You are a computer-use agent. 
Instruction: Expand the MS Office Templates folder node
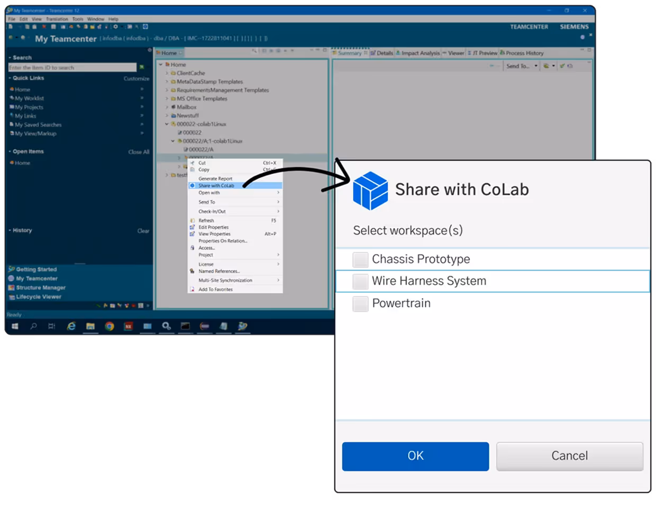click(167, 99)
